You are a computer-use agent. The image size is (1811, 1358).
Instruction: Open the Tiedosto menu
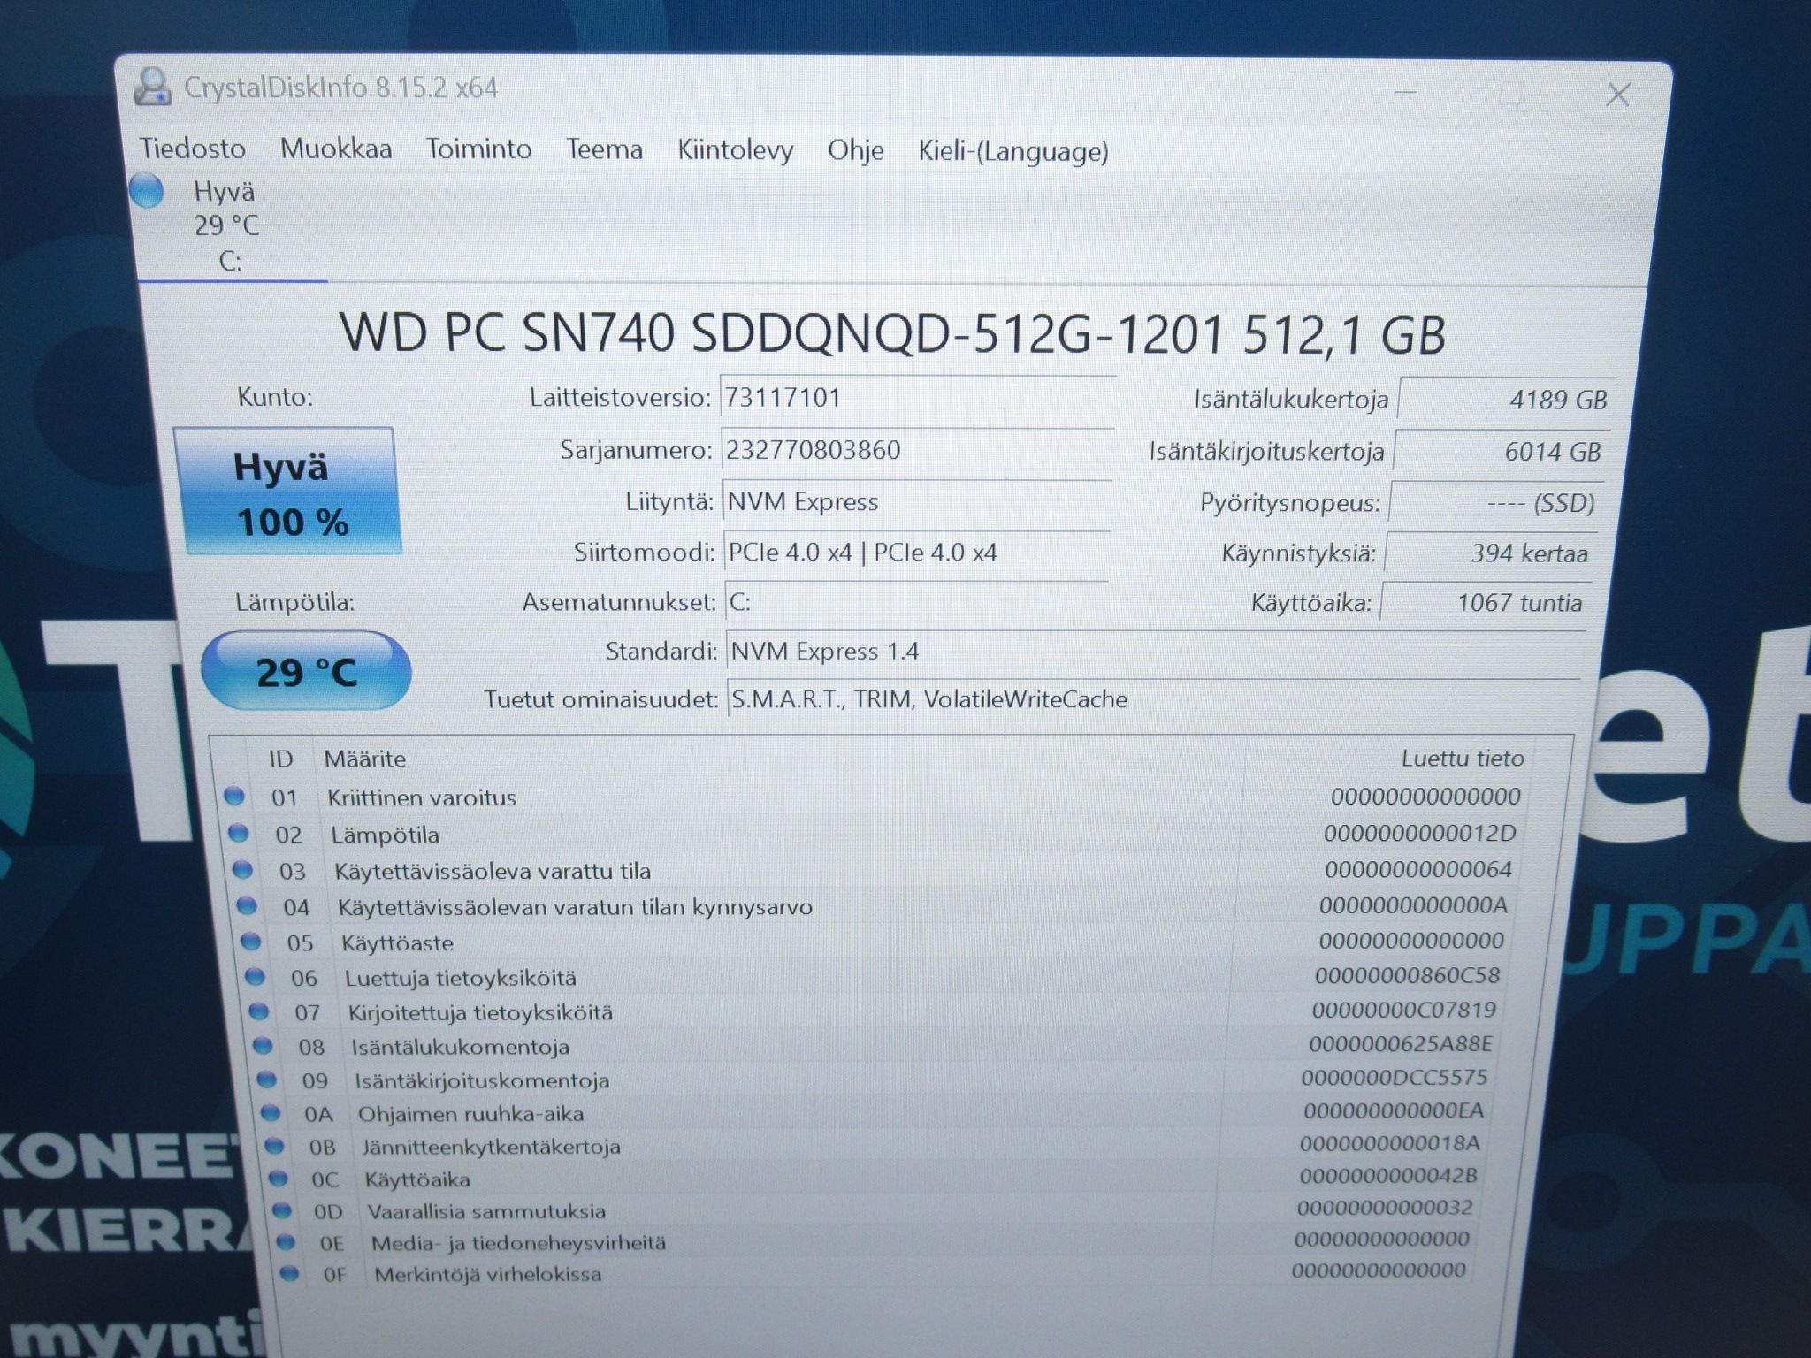192,149
